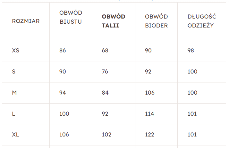Click waist value 84 for size M
Viewport: 229px width, 148px height.
[105, 93]
